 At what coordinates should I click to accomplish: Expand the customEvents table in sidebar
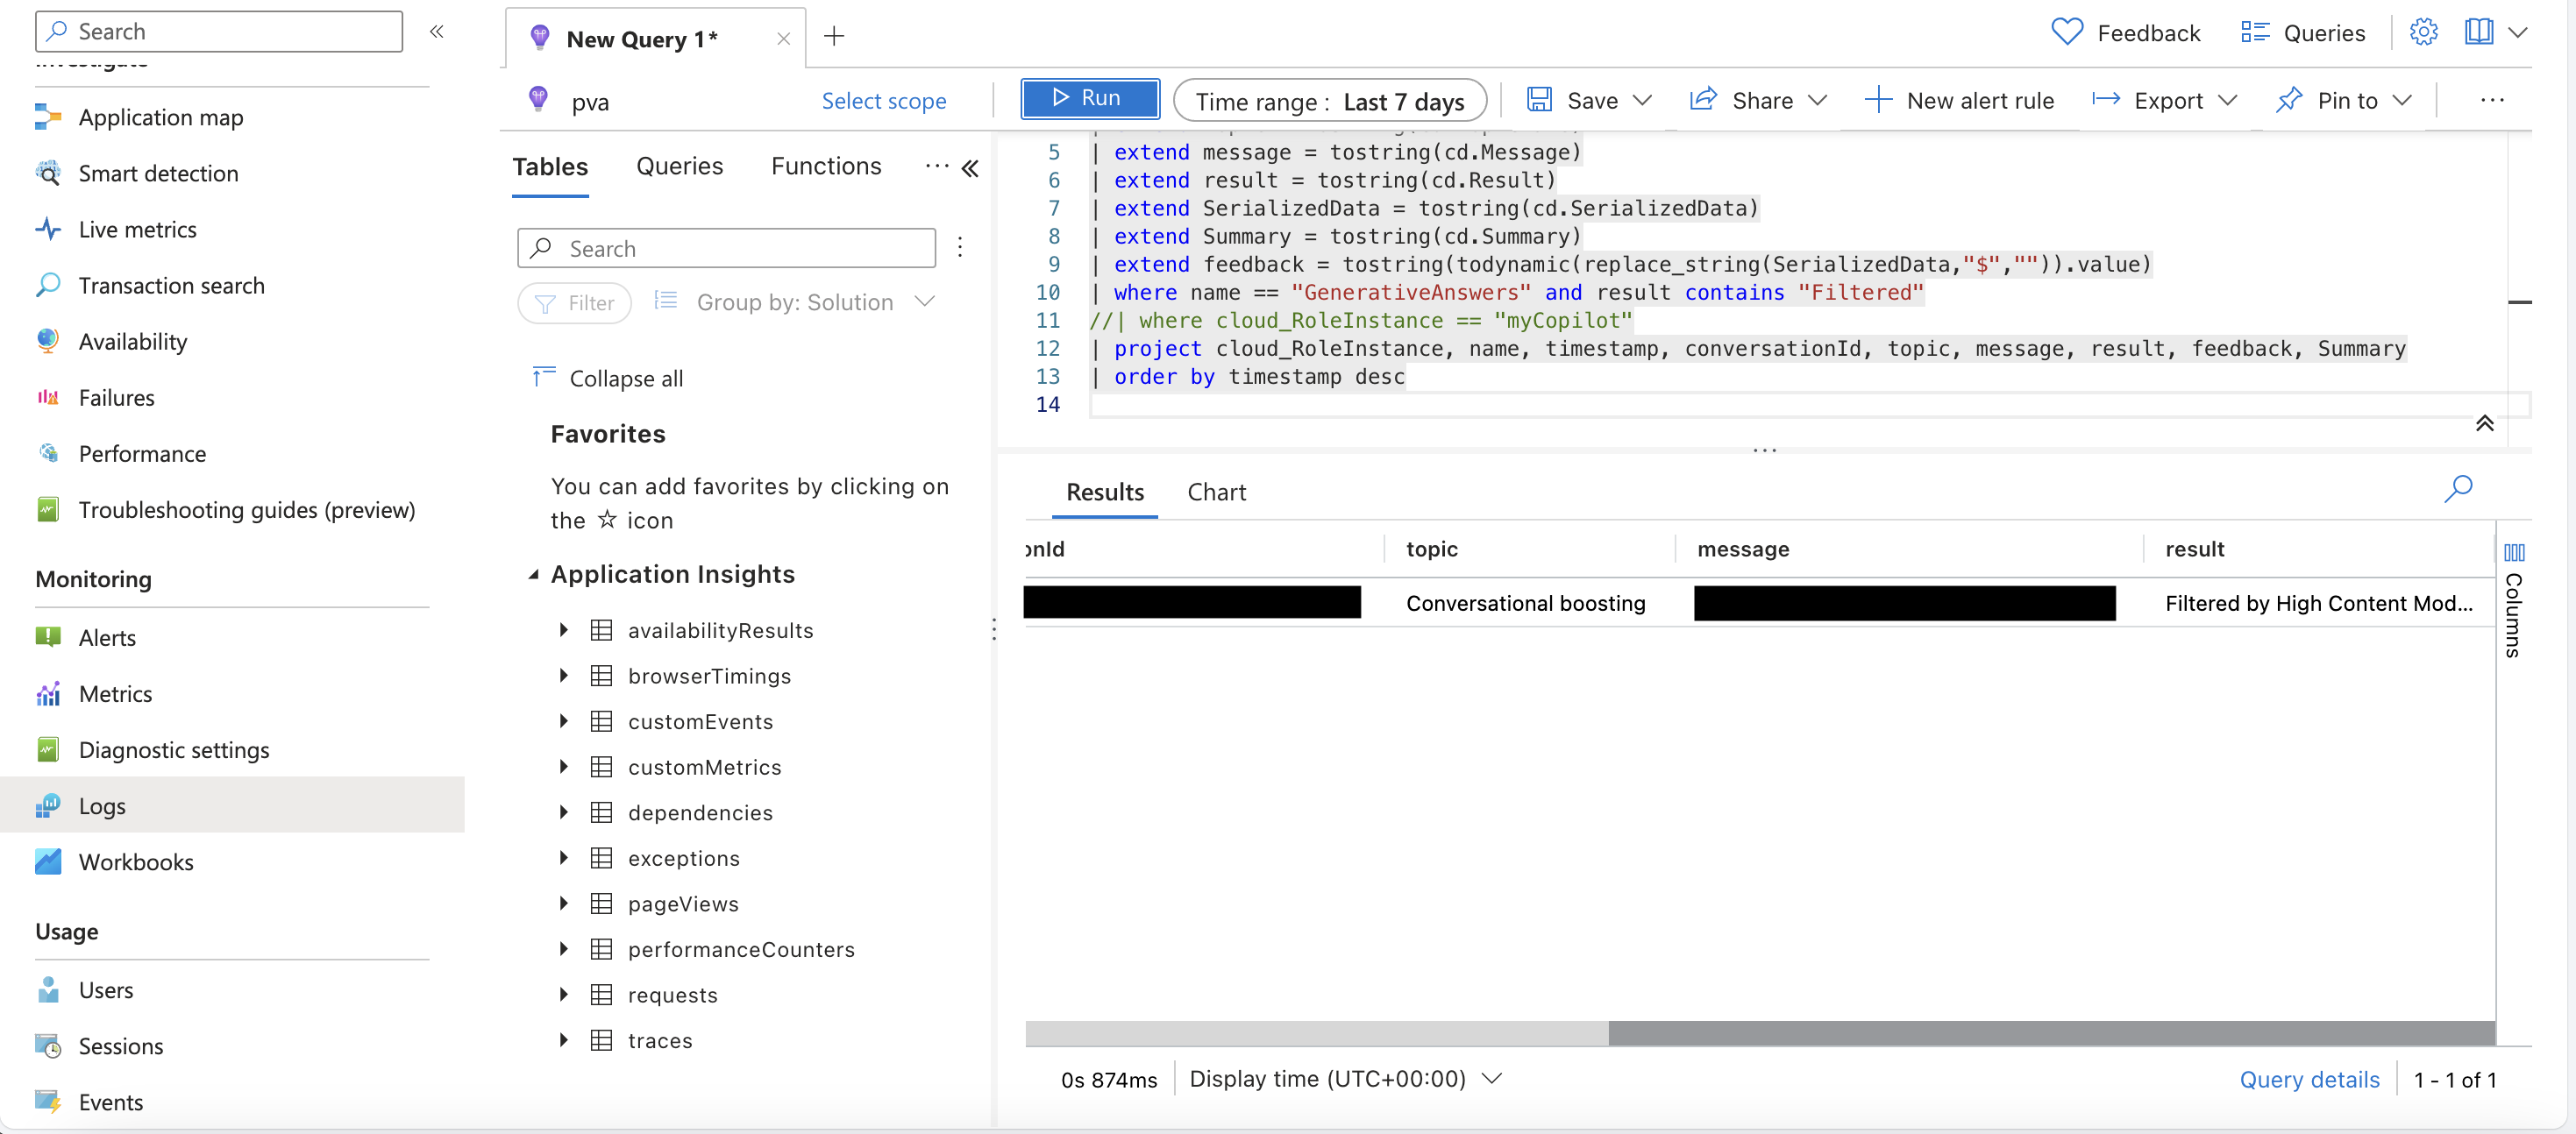[566, 719]
